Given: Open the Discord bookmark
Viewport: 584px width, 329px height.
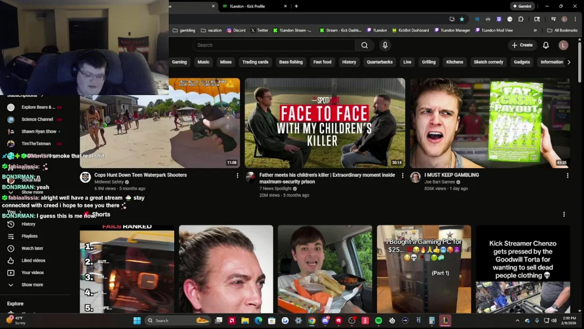Looking at the screenshot, I should [x=236, y=30].
